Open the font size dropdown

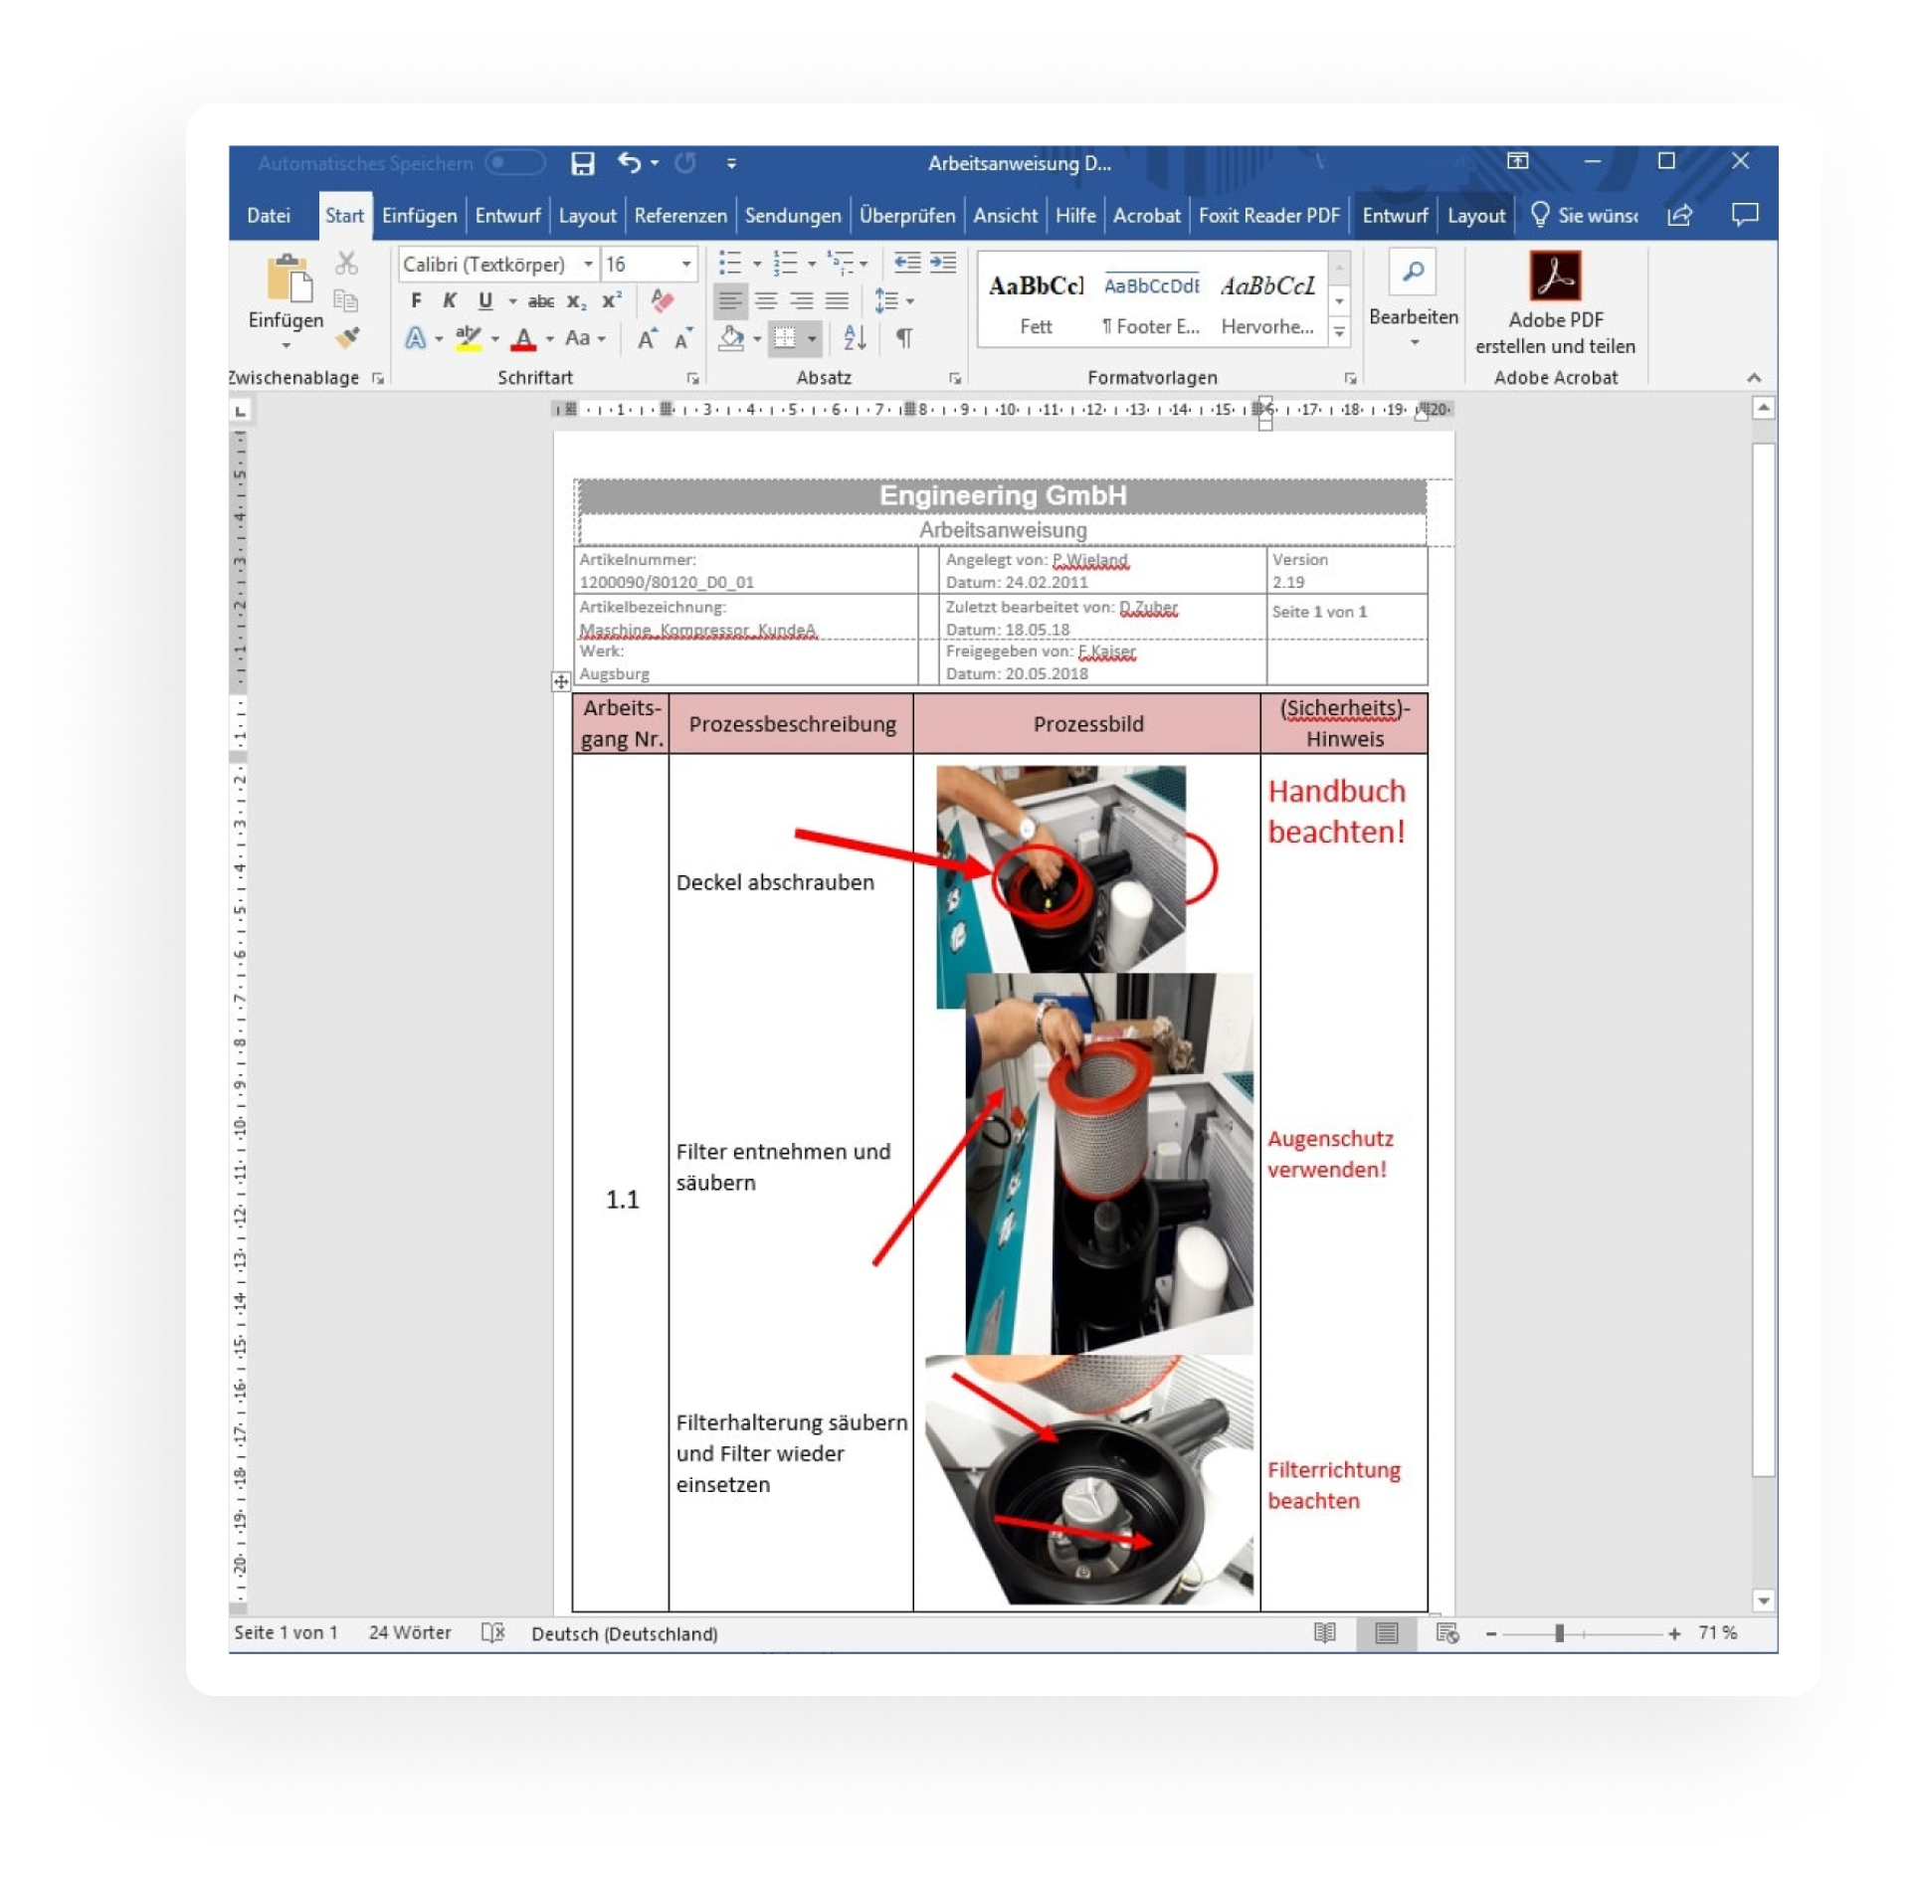click(x=686, y=264)
